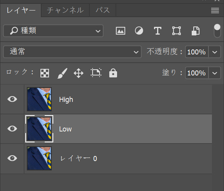
Task: Select the Low layer name
Action: (65, 129)
